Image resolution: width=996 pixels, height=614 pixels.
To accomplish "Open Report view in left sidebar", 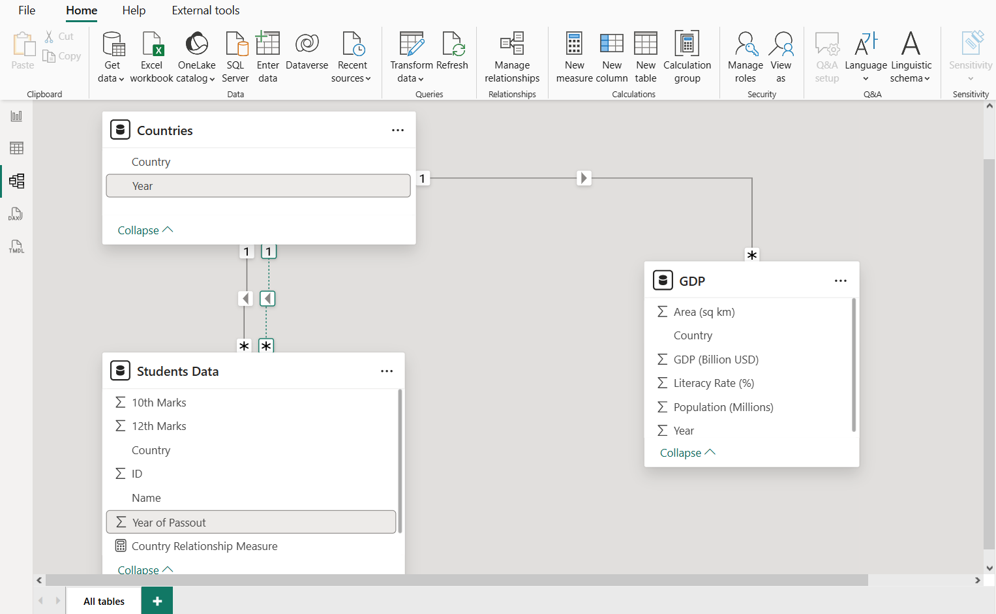I will click(x=16, y=116).
